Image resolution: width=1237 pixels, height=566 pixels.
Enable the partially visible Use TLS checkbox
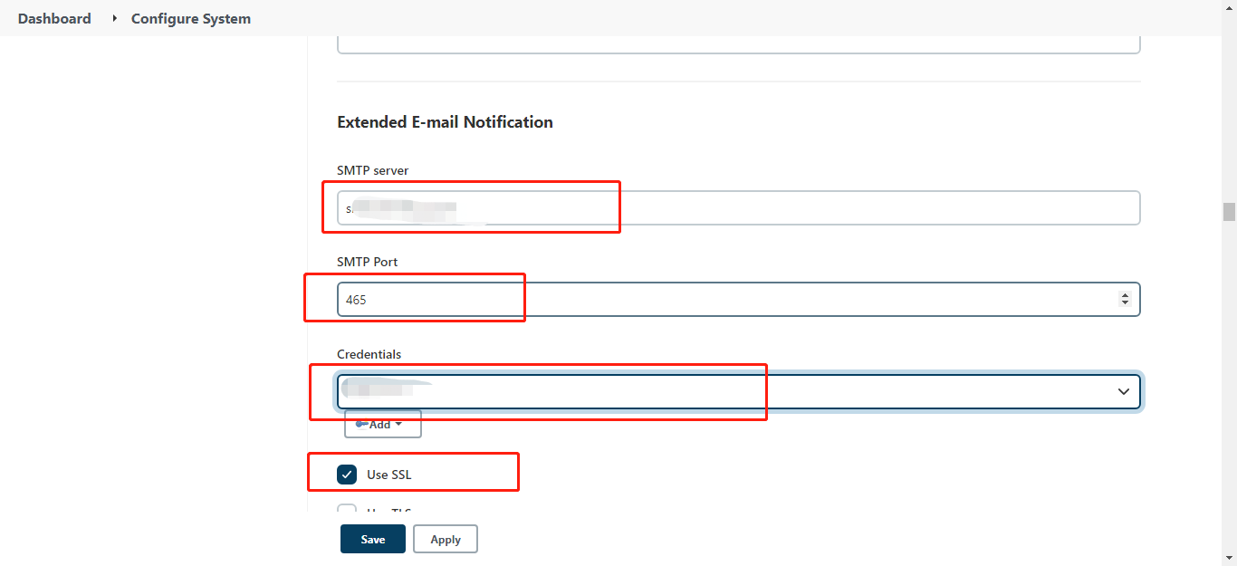[347, 510]
